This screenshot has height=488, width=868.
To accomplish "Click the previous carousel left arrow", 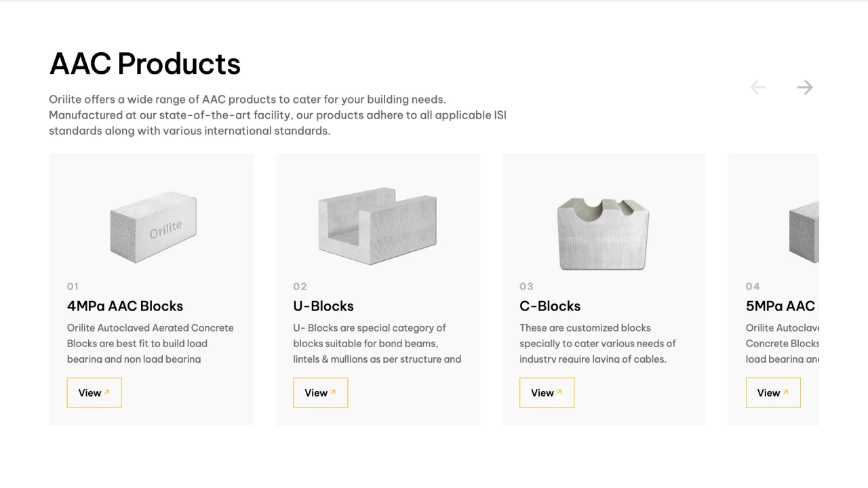I will 757,87.
